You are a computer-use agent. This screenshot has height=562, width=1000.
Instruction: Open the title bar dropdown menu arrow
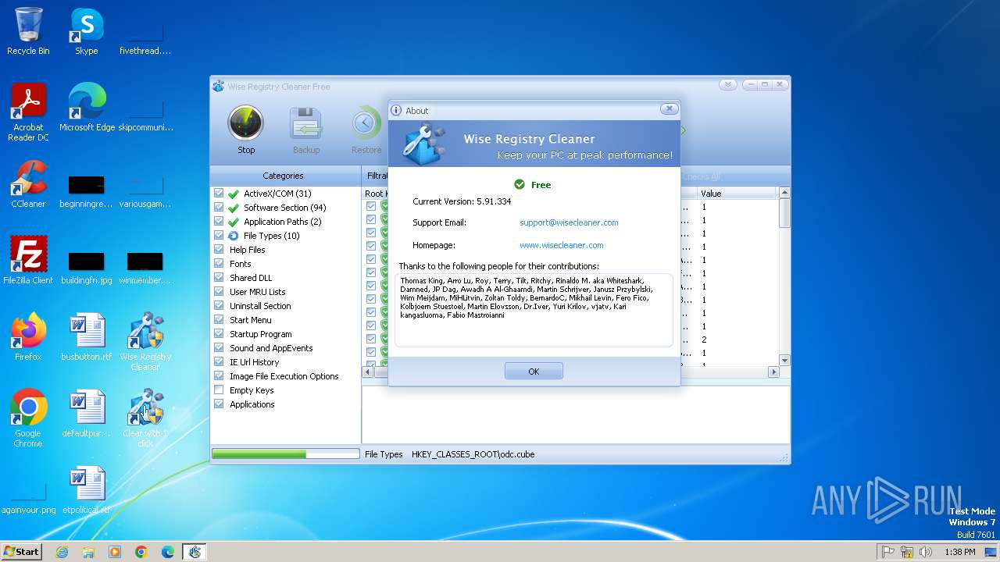pyautogui.click(x=727, y=85)
